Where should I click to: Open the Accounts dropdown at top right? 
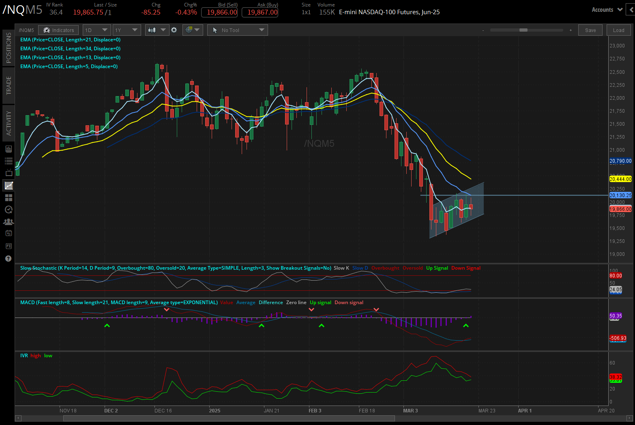coord(606,9)
